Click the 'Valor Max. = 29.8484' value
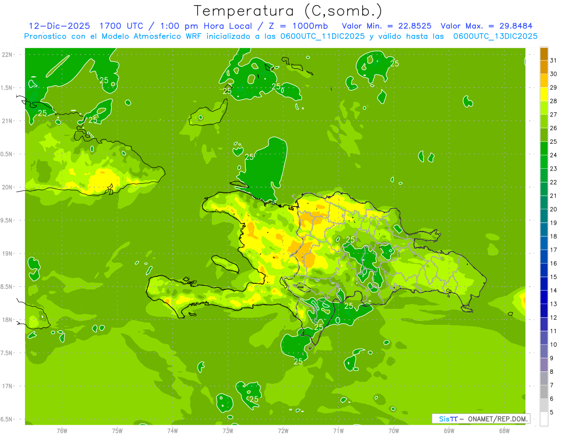 coord(487,26)
